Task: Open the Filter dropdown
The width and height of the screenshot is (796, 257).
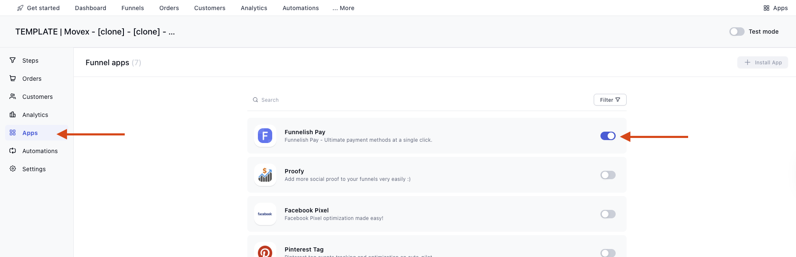Action: 610,100
